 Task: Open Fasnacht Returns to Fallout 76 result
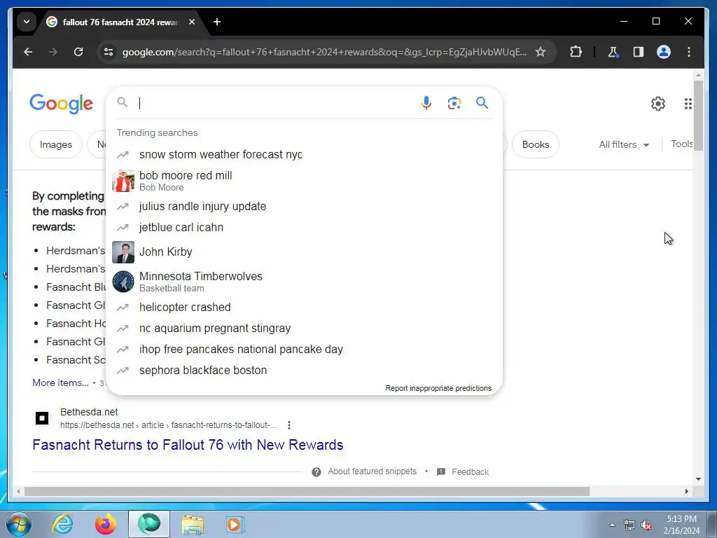pyautogui.click(x=188, y=445)
